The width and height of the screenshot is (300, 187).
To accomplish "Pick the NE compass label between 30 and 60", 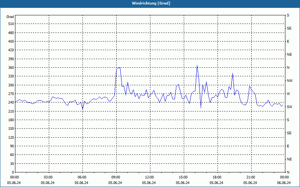I will 289,159.
